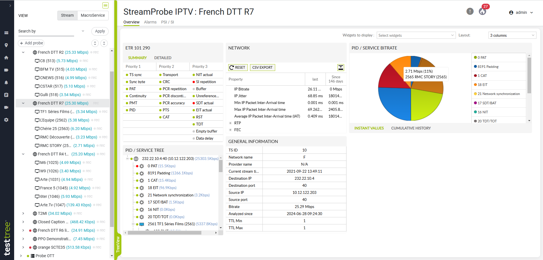Click the green hamburger menu icon
This screenshot has height=260, width=543.
(105, 5)
